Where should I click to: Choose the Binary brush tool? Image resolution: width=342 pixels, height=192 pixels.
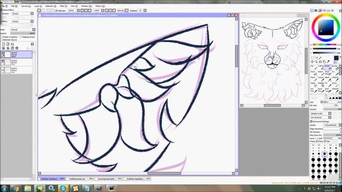335,84
